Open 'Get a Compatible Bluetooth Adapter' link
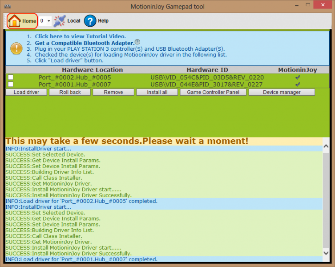 pos(85,43)
